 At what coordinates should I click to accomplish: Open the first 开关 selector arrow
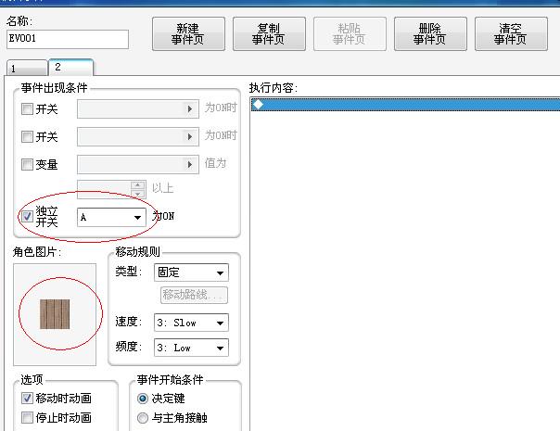pyautogui.click(x=190, y=109)
